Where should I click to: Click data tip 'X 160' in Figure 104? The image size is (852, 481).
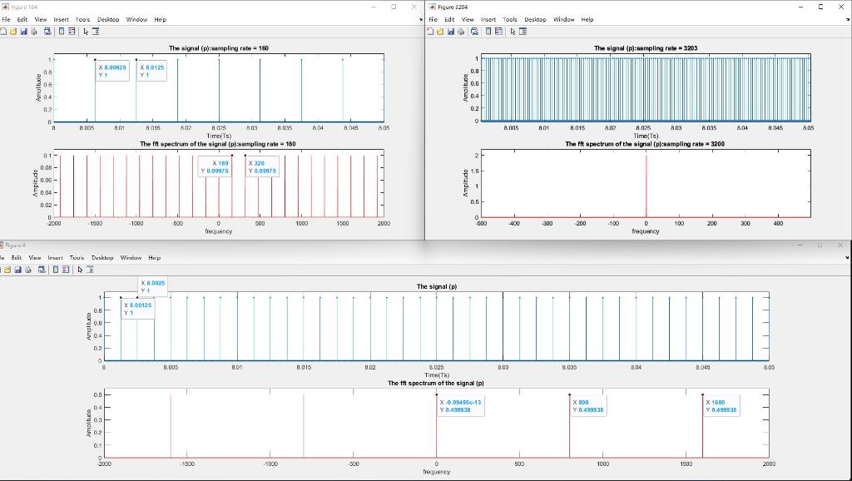point(215,167)
